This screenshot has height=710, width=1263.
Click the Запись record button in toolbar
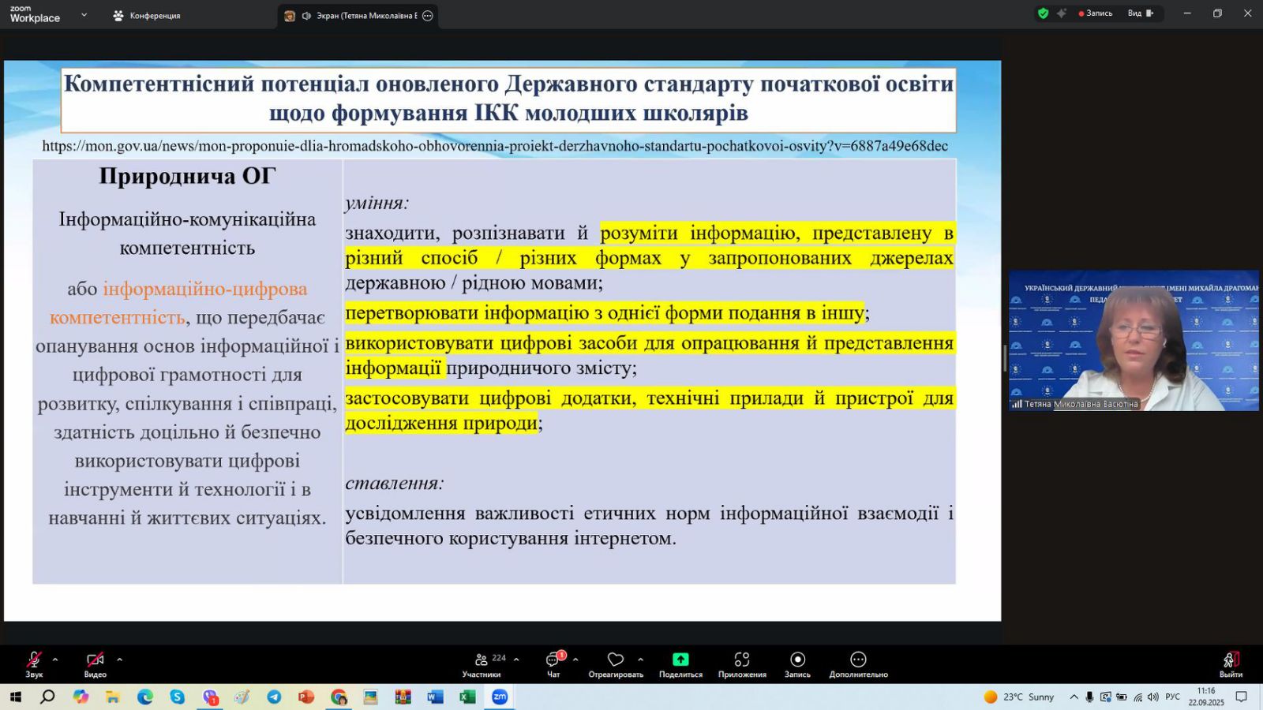797,664
